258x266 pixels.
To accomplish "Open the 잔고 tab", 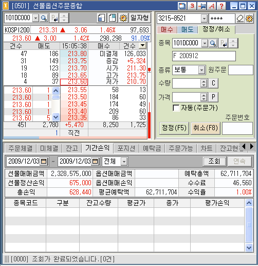I will (72, 148).
